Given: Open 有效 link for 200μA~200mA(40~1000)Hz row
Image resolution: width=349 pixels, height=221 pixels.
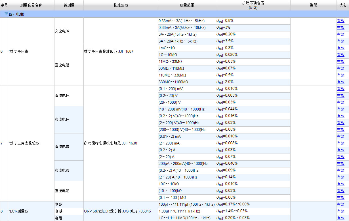Looking at the screenshot, I should coord(340,163).
